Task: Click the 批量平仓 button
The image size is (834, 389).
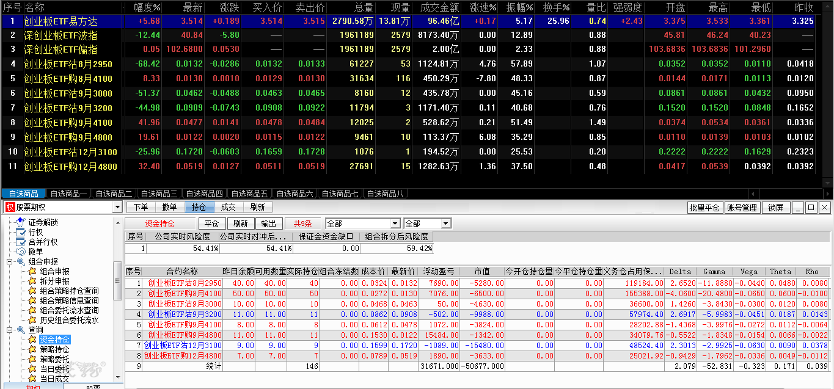Action: click(x=704, y=208)
